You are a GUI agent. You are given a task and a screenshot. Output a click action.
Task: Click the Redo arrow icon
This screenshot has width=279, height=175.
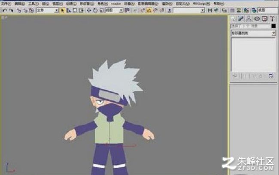tap(11, 10)
